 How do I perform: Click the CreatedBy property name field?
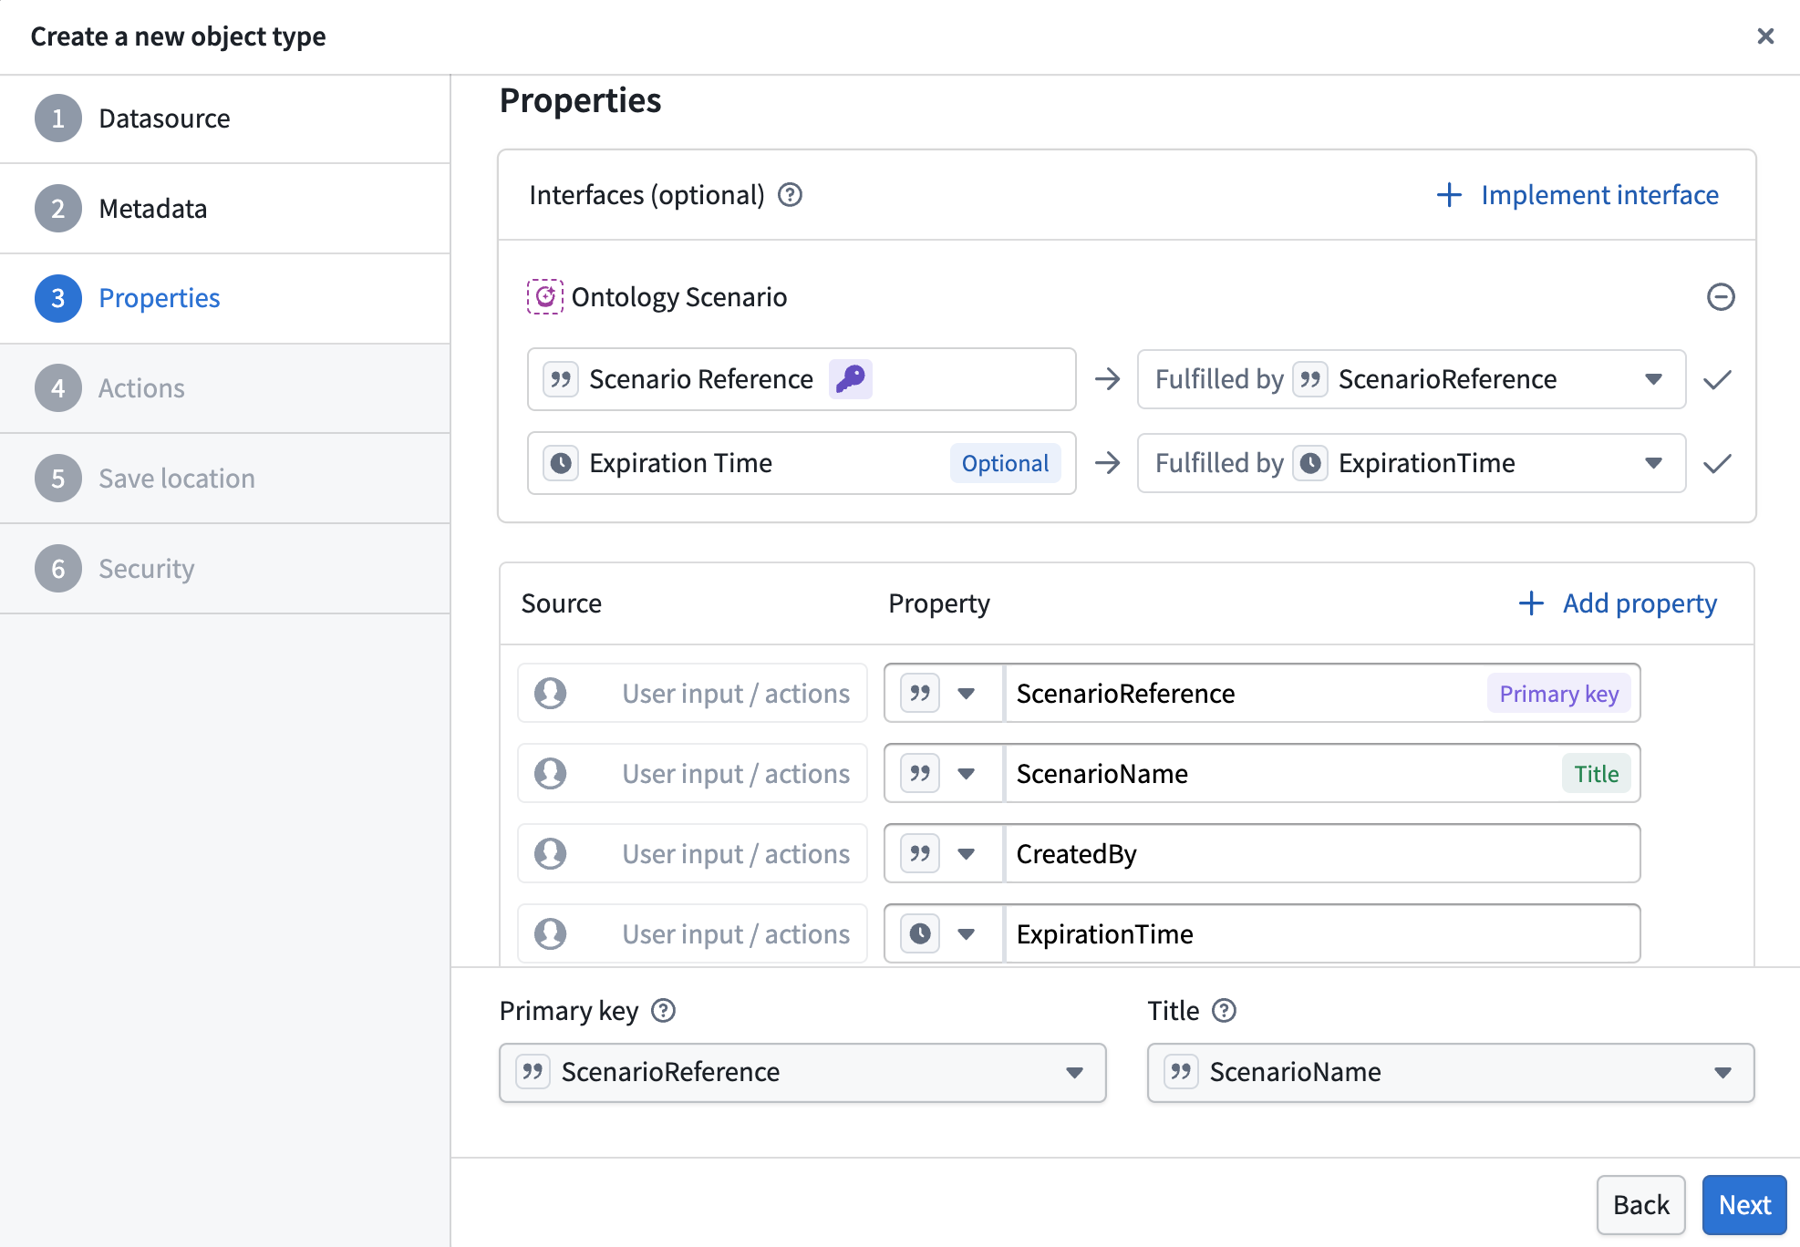tap(1322, 854)
